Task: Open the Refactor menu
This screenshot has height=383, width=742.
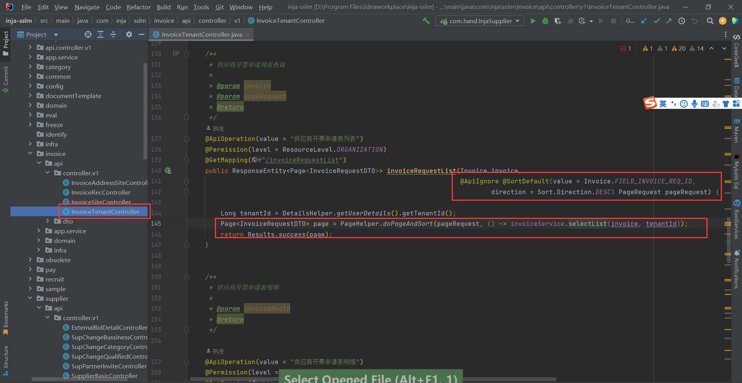Action: click(x=138, y=7)
